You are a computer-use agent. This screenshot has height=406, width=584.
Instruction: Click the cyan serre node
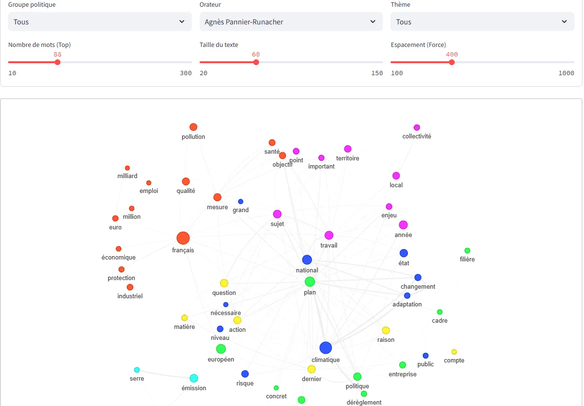pos(137,370)
